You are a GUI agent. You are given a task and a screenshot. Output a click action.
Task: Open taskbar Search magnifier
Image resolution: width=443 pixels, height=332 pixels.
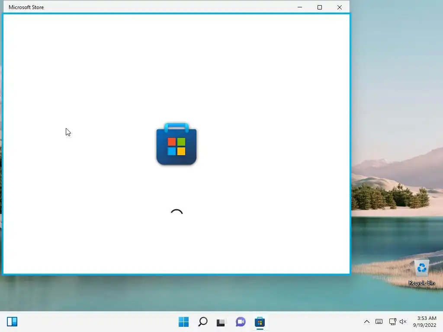[x=203, y=322]
